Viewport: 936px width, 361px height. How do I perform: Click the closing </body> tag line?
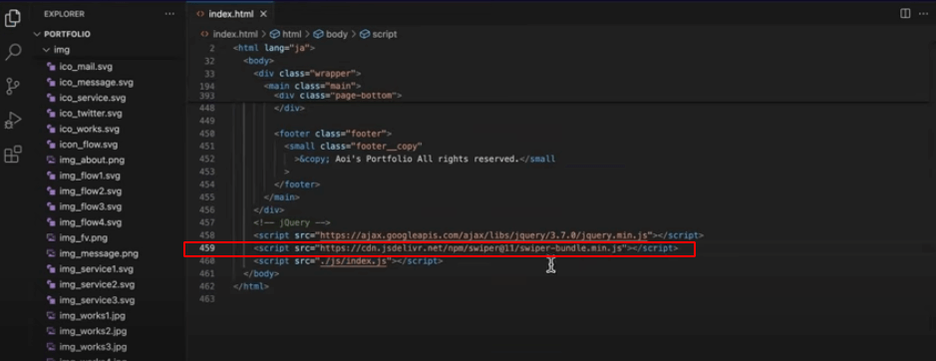tap(261, 273)
